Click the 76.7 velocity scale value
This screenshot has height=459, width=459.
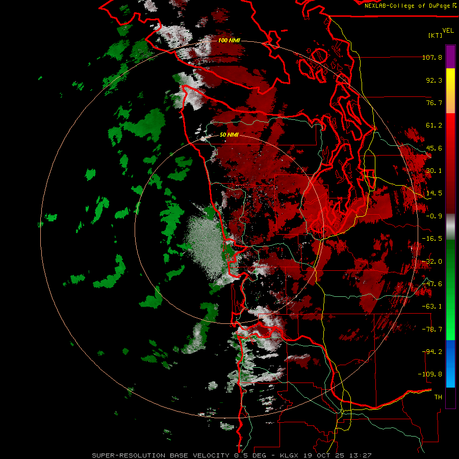click(x=434, y=103)
